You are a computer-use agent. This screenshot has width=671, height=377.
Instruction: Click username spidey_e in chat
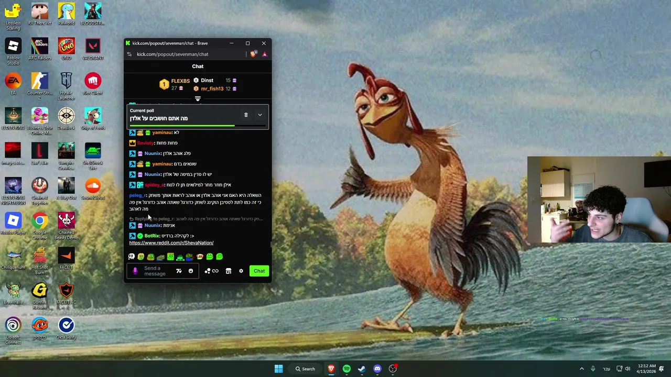154,185
